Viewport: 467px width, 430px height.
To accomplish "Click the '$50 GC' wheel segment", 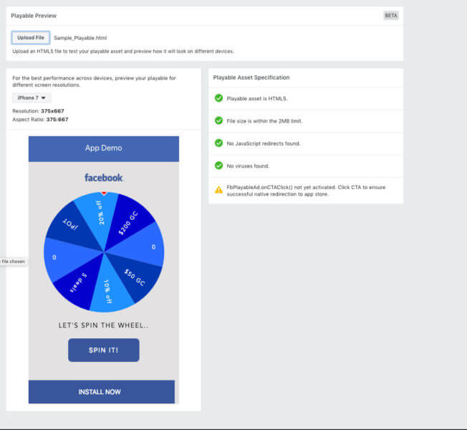I will [135, 278].
